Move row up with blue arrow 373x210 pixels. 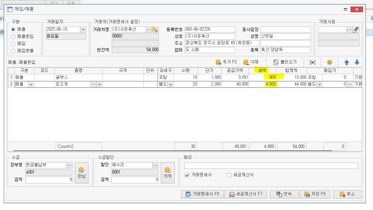pos(347,62)
